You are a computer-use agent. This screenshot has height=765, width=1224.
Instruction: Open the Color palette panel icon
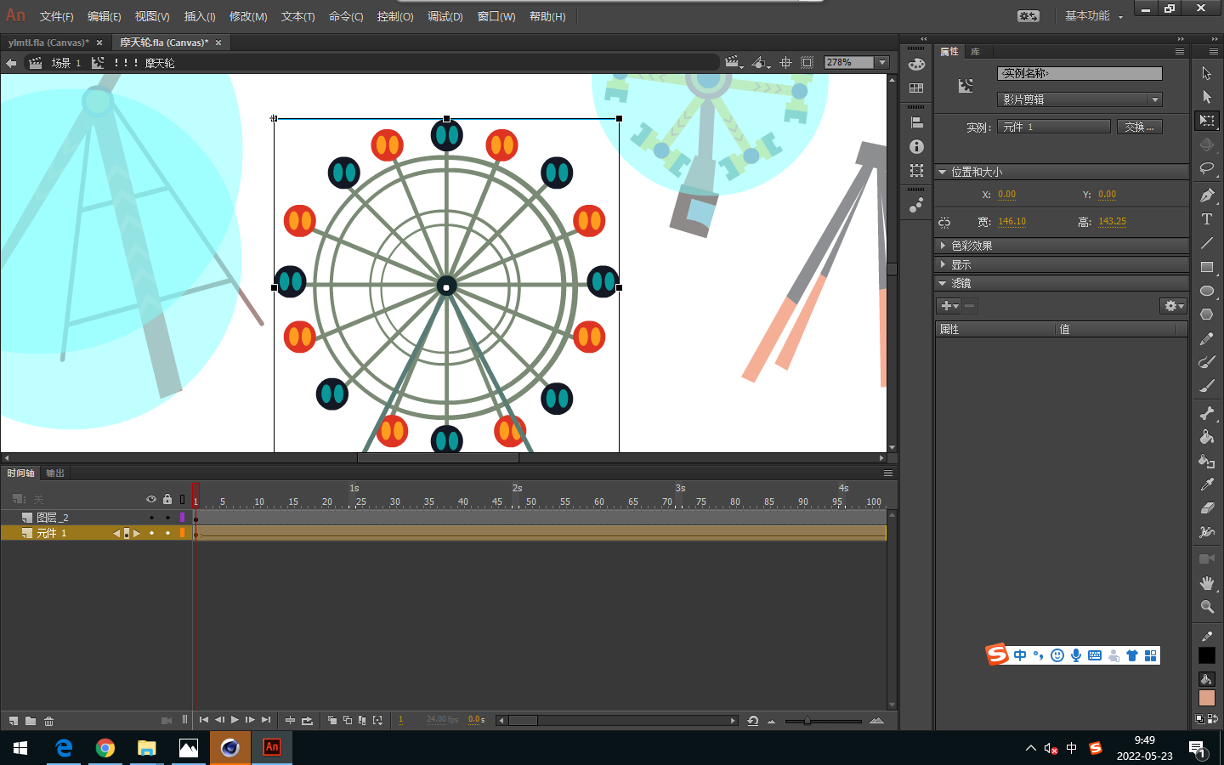pyautogui.click(x=916, y=65)
